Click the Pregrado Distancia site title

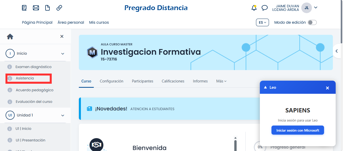156,8
